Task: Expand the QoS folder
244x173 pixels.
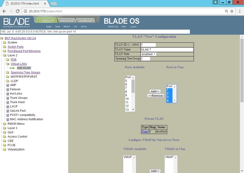Action: [5, 132]
